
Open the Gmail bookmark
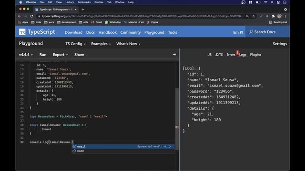click(x=96, y=22)
